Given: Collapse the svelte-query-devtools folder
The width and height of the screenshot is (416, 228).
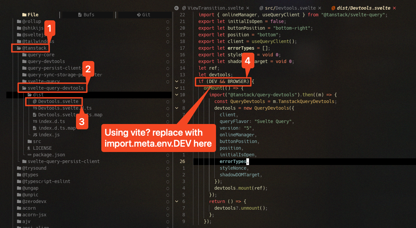Looking at the screenshot, I should tap(53, 88).
